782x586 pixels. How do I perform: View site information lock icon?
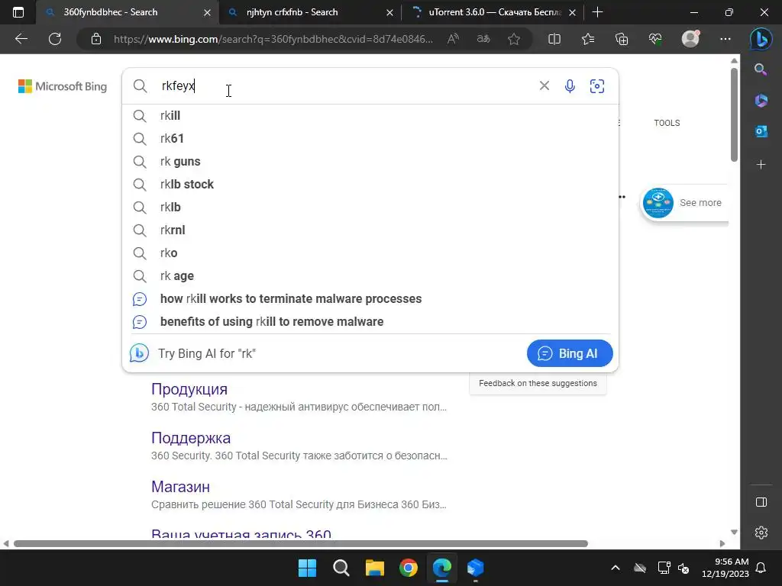click(x=96, y=39)
